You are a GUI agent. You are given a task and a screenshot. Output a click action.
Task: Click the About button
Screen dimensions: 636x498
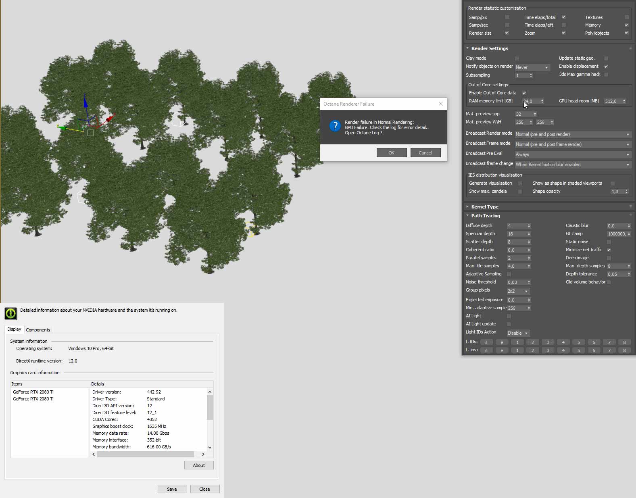199,465
